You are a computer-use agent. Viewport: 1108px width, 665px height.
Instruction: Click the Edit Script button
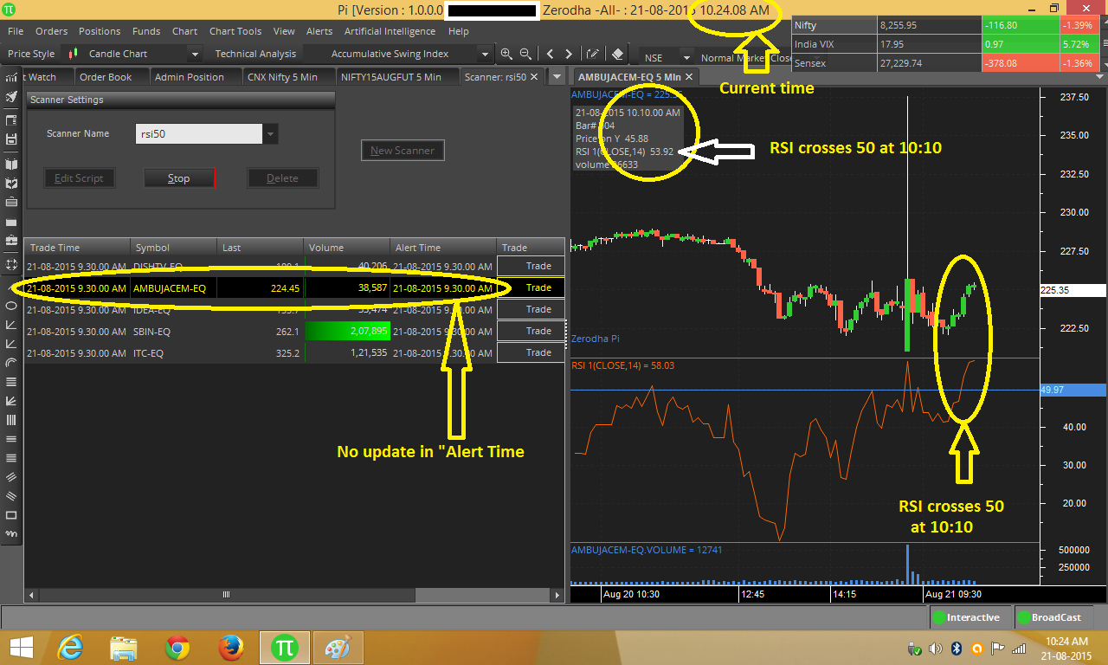coord(79,178)
